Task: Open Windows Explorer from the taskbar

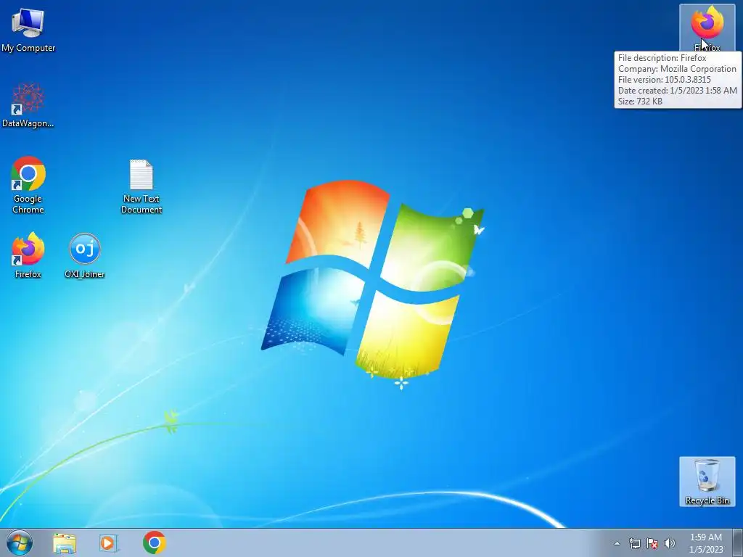Action: (x=65, y=543)
